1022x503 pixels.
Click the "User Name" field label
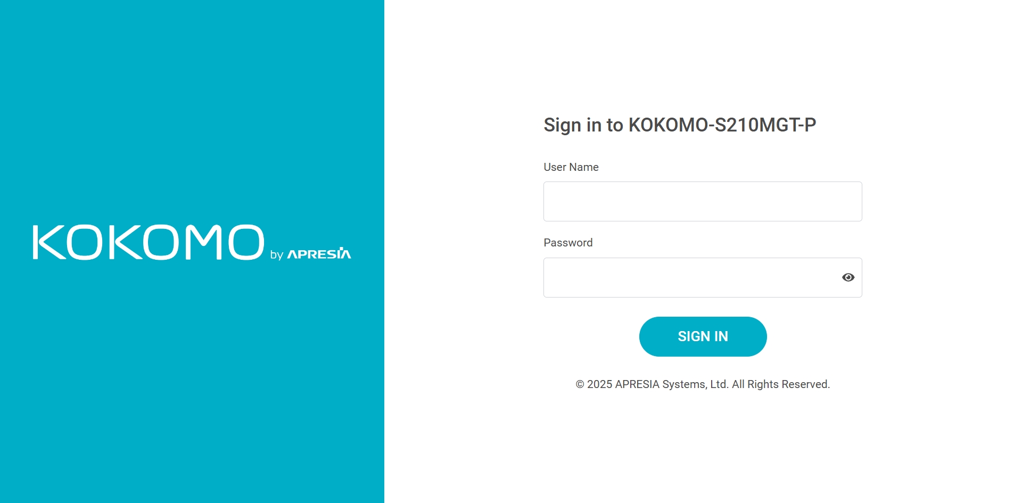(x=571, y=167)
